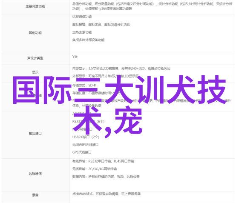This screenshot has height=203, width=236.
Task: Select the GPS天线接口 entry
Action: pyautogui.click(x=82, y=152)
